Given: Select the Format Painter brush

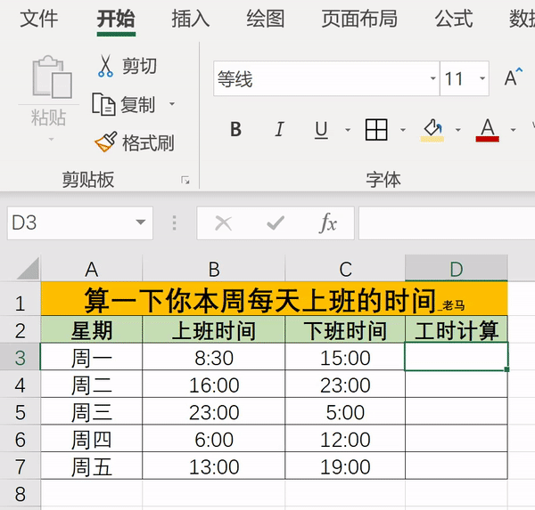Looking at the screenshot, I should coord(106,142).
